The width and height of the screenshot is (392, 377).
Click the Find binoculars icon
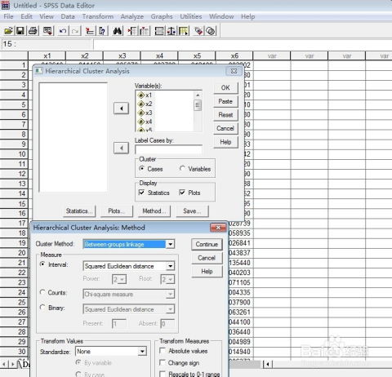pyautogui.click(x=118, y=31)
